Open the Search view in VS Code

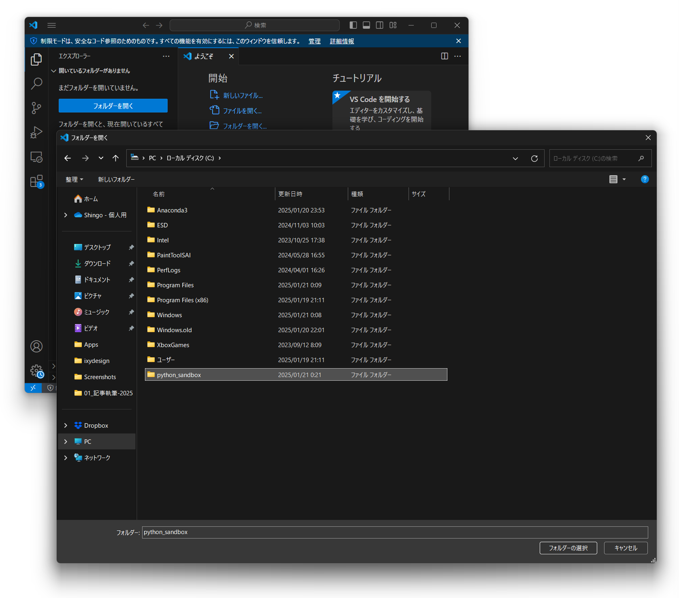36,83
